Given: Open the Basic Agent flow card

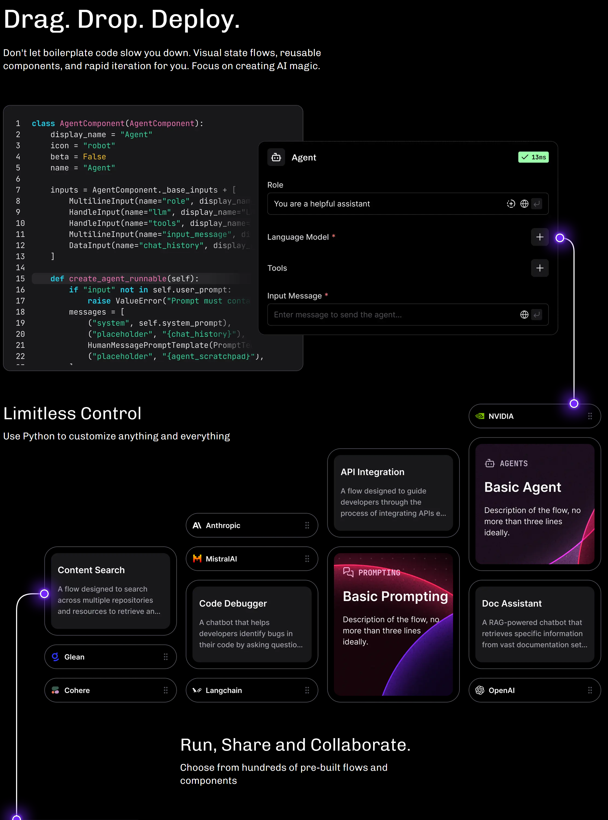Looking at the screenshot, I should coord(535,504).
